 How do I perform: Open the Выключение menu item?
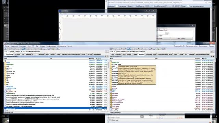tap(203, 46)
